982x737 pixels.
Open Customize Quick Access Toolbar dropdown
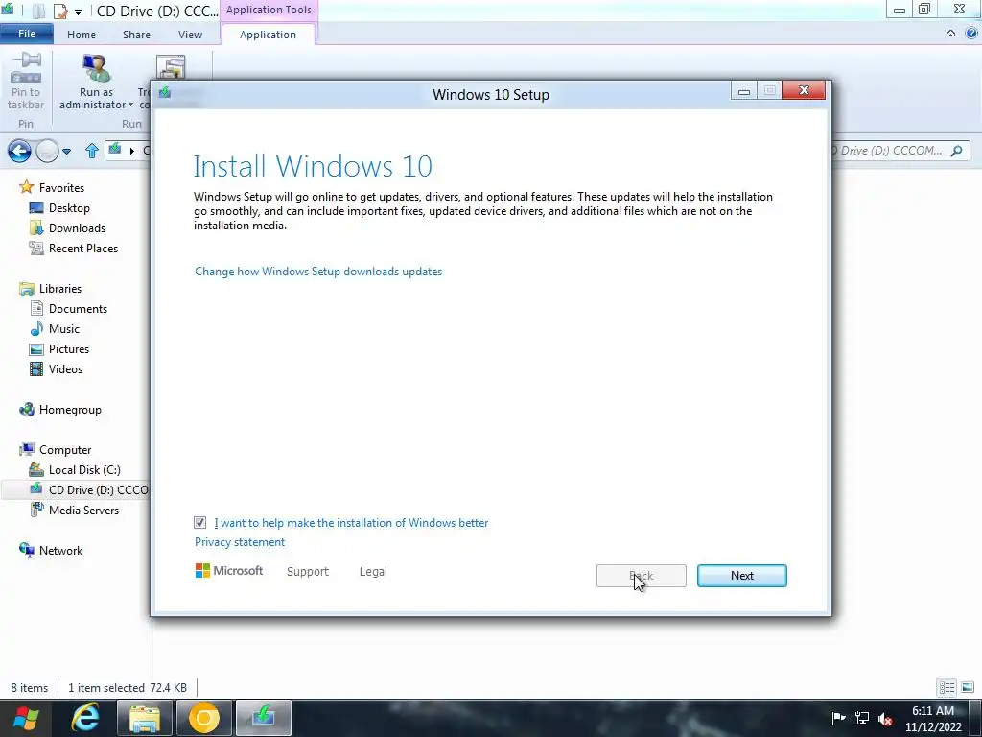tap(79, 12)
